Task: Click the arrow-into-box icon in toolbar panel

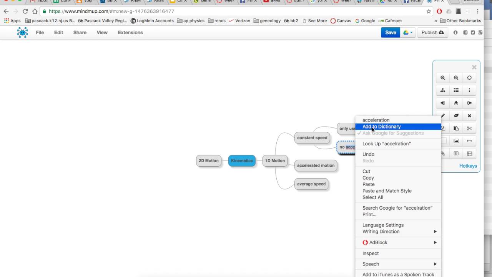Action: click(x=443, y=103)
